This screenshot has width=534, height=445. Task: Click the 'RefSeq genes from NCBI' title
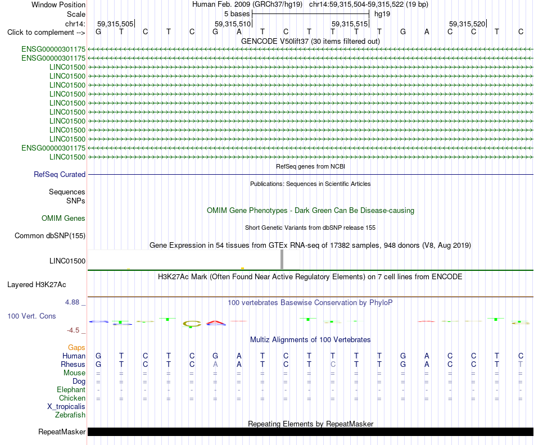coord(310,166)
